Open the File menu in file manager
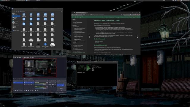This screenshot has width=190, height=107. pyautogui.click(x=12, y=10)
